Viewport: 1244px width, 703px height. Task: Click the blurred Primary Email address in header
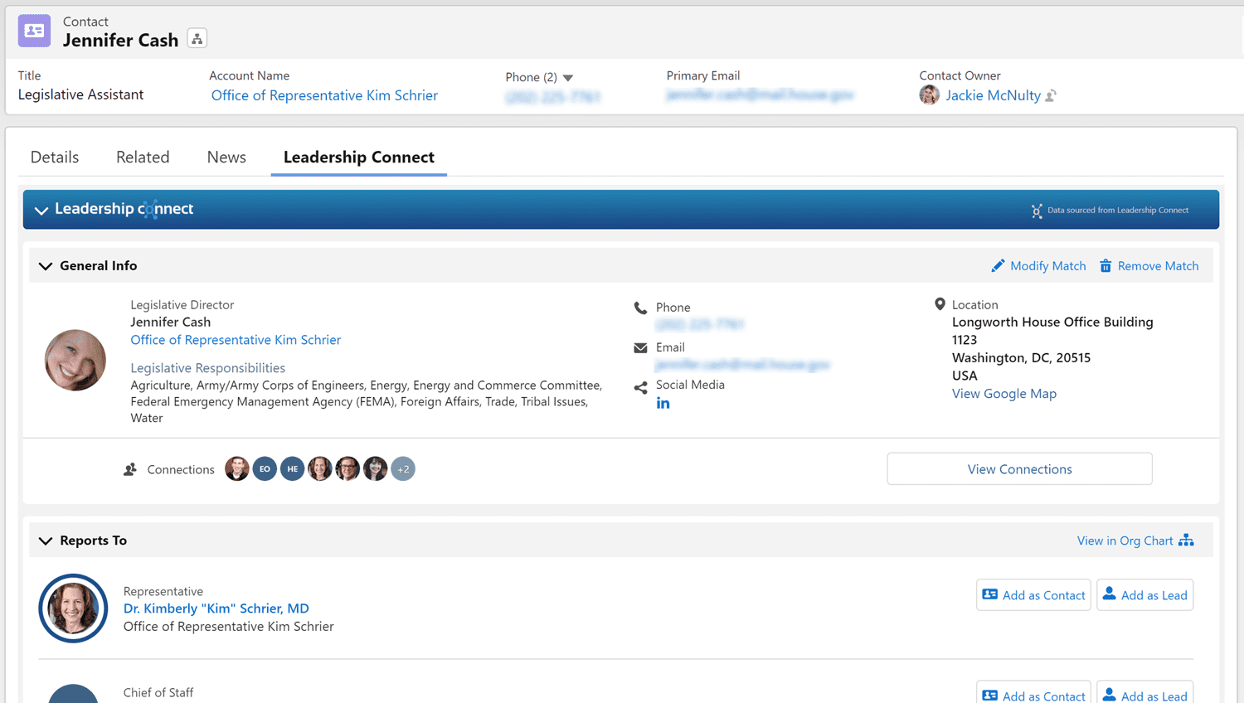tap(760, 95)
